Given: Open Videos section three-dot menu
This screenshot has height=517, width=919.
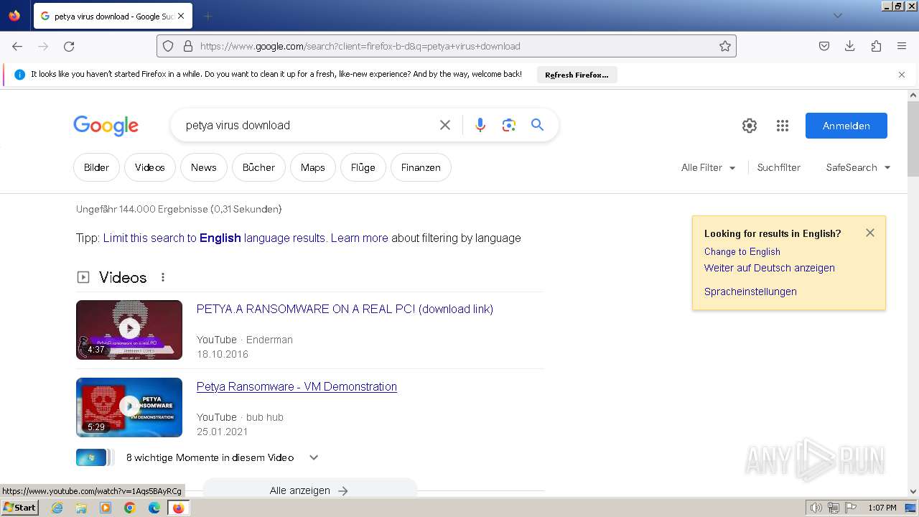Looking at the screenshot, I should (163, 277).
